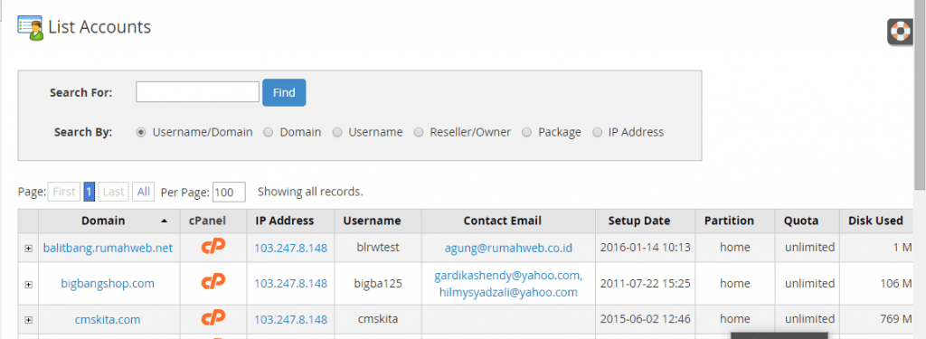Click the Find button
Screen dimensions: 926x339
coord(284,93)
